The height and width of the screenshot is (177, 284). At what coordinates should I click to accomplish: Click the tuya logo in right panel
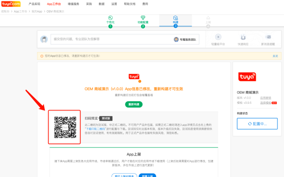[x=247, y=77]
